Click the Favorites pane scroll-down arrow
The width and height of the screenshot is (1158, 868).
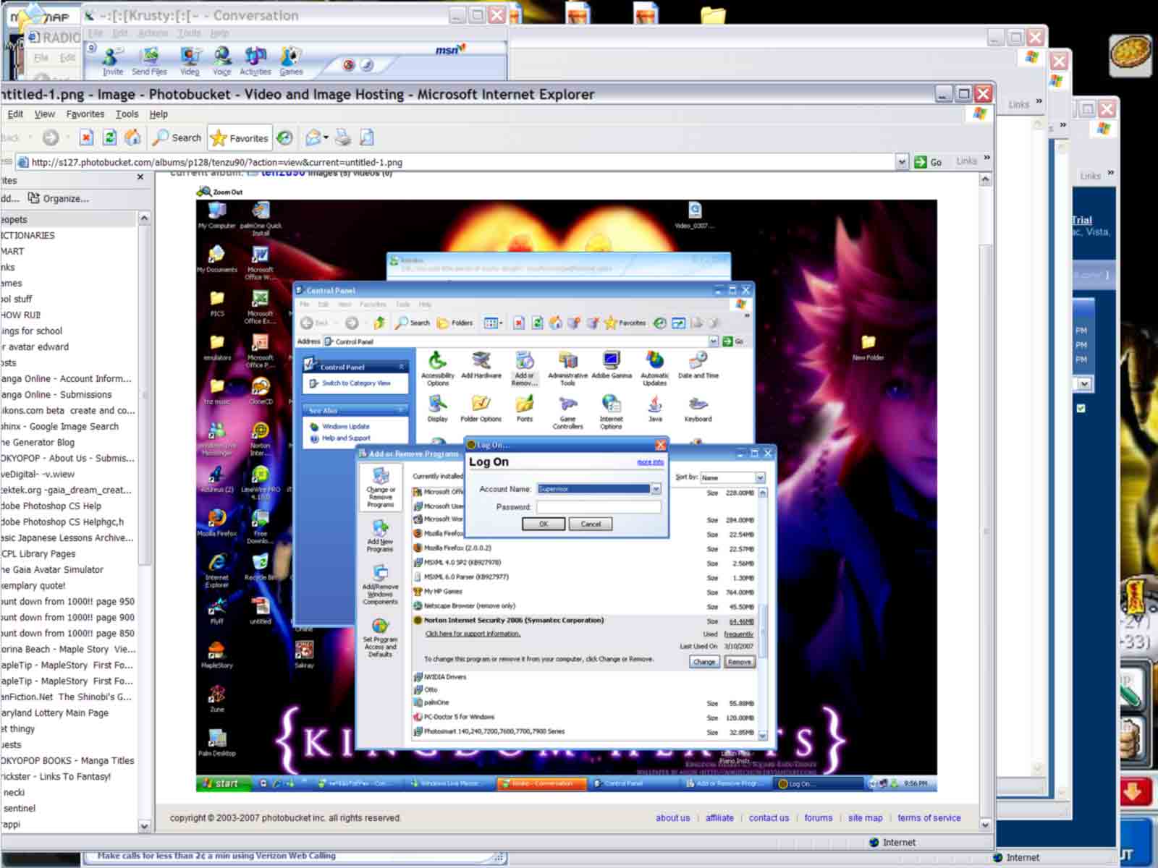tap(143, 825)
